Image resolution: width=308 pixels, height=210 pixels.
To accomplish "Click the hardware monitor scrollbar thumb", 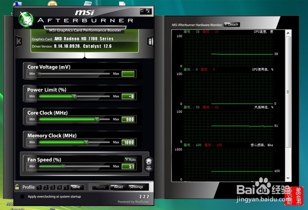I will coord(288,92).
